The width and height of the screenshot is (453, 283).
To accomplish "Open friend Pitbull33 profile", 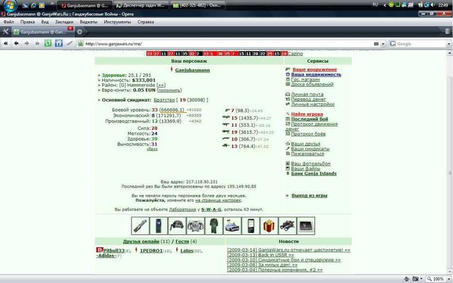I will [114, 251].
